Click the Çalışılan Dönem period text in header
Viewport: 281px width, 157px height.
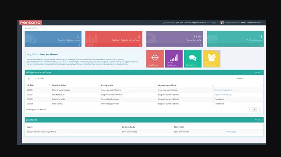point(184,23)
